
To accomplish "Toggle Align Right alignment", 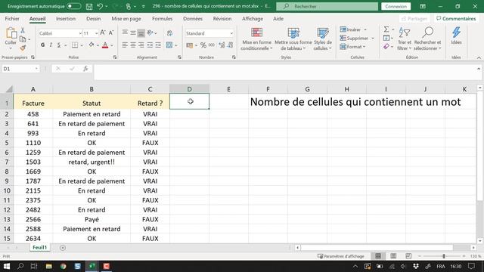I will click(141, 45).
